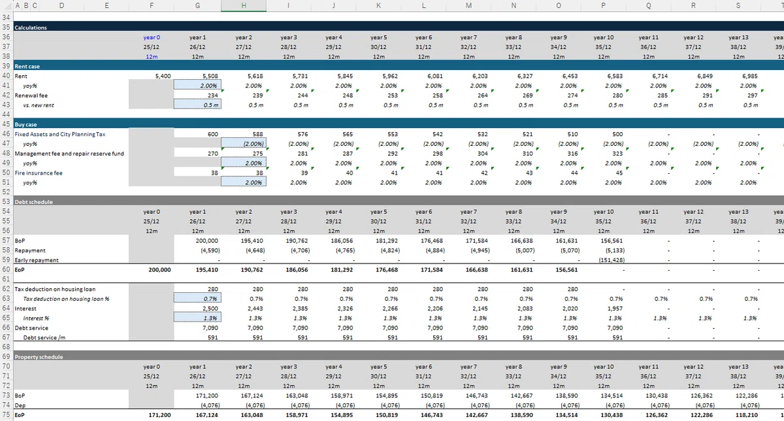Image resolution: width=784 pixels, height=421 pixels.
Task: Select property EoP value 118,210
Action: point(738,414)
